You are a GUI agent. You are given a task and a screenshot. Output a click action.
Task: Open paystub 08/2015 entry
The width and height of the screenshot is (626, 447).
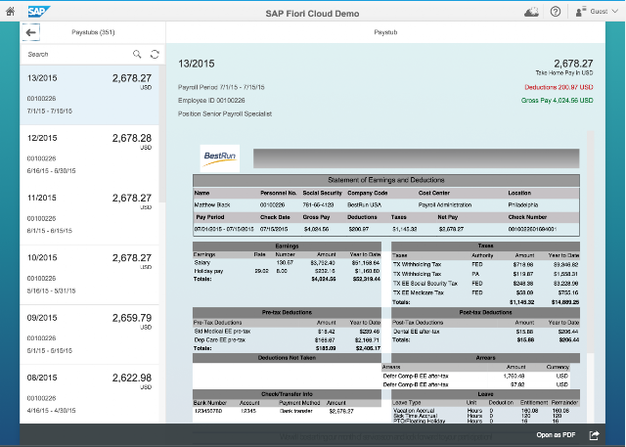click(89, 394)
